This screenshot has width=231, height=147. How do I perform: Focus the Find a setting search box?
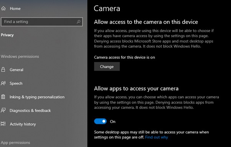(x=42, y=22)
